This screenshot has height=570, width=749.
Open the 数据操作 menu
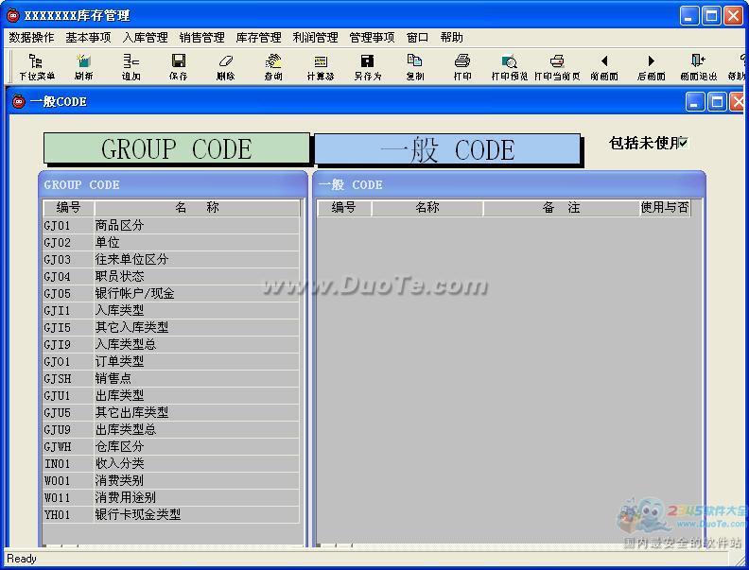tap(31, 37)
